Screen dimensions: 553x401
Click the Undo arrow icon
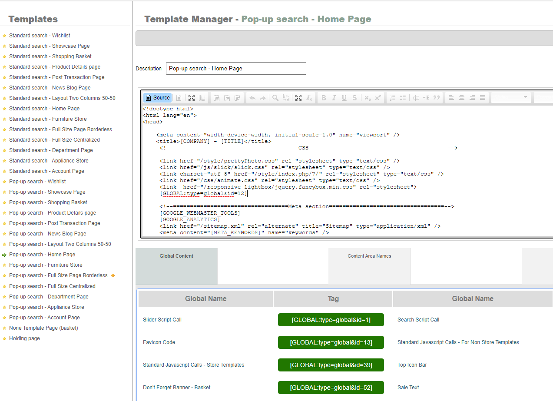(x=252, y=98)
